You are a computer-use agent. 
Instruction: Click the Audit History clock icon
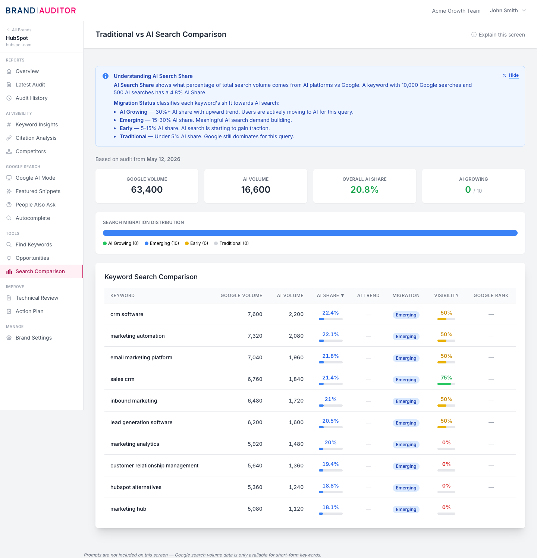(x=9, y=98)
